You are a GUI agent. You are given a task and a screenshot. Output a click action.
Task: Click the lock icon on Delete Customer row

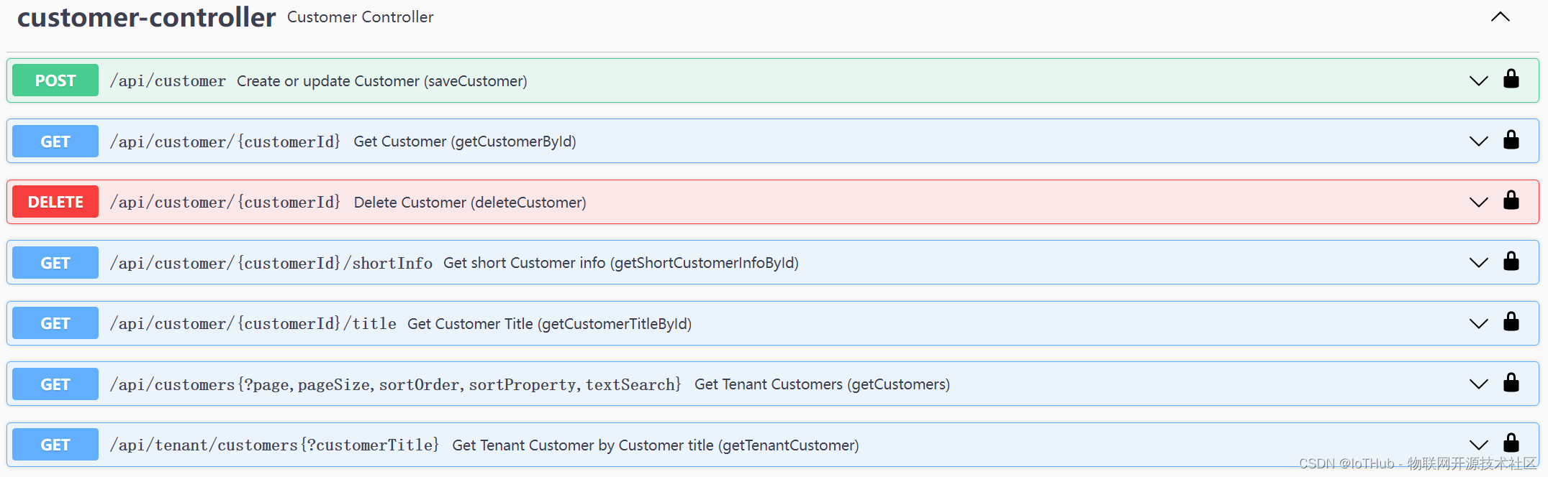click(1511, 200)
